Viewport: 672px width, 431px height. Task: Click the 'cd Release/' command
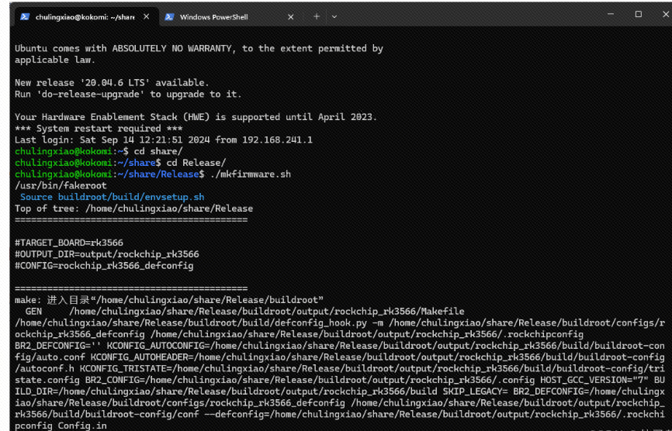[x=196, y=163]
